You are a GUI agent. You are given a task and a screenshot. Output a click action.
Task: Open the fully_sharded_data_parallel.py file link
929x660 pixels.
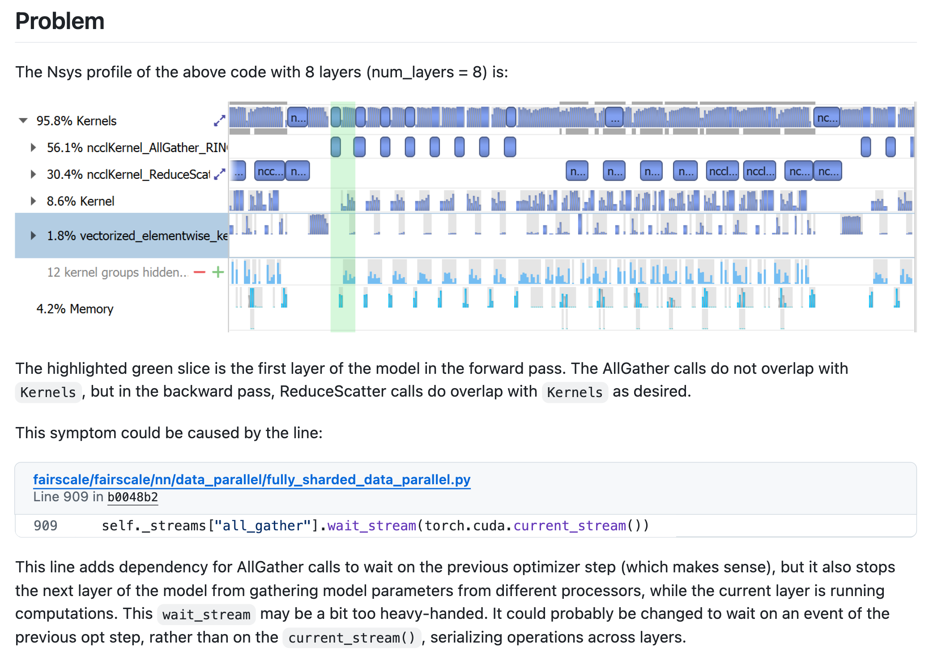252,479
